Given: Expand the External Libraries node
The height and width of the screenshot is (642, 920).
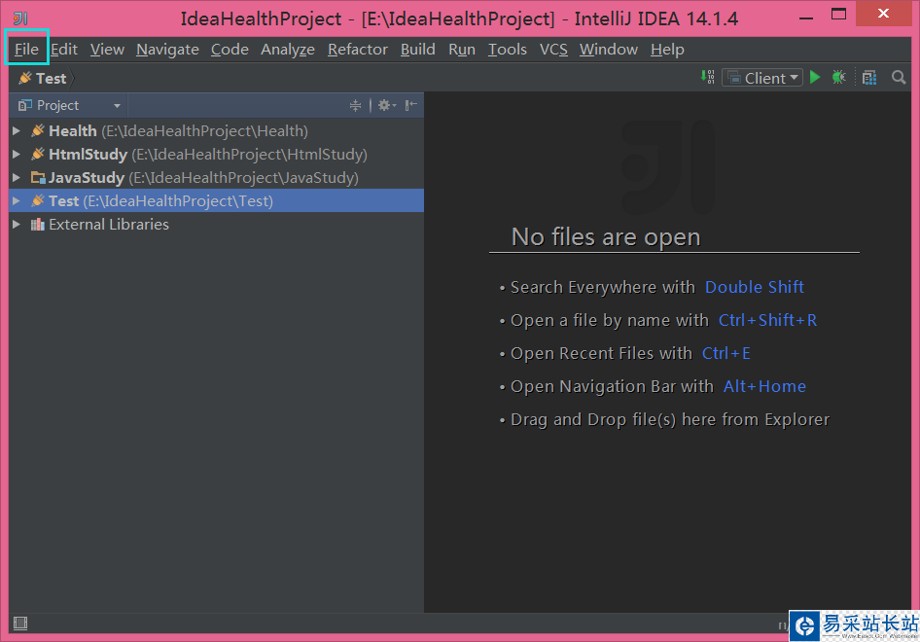Looking at the screenshot, I should (17, 225).
